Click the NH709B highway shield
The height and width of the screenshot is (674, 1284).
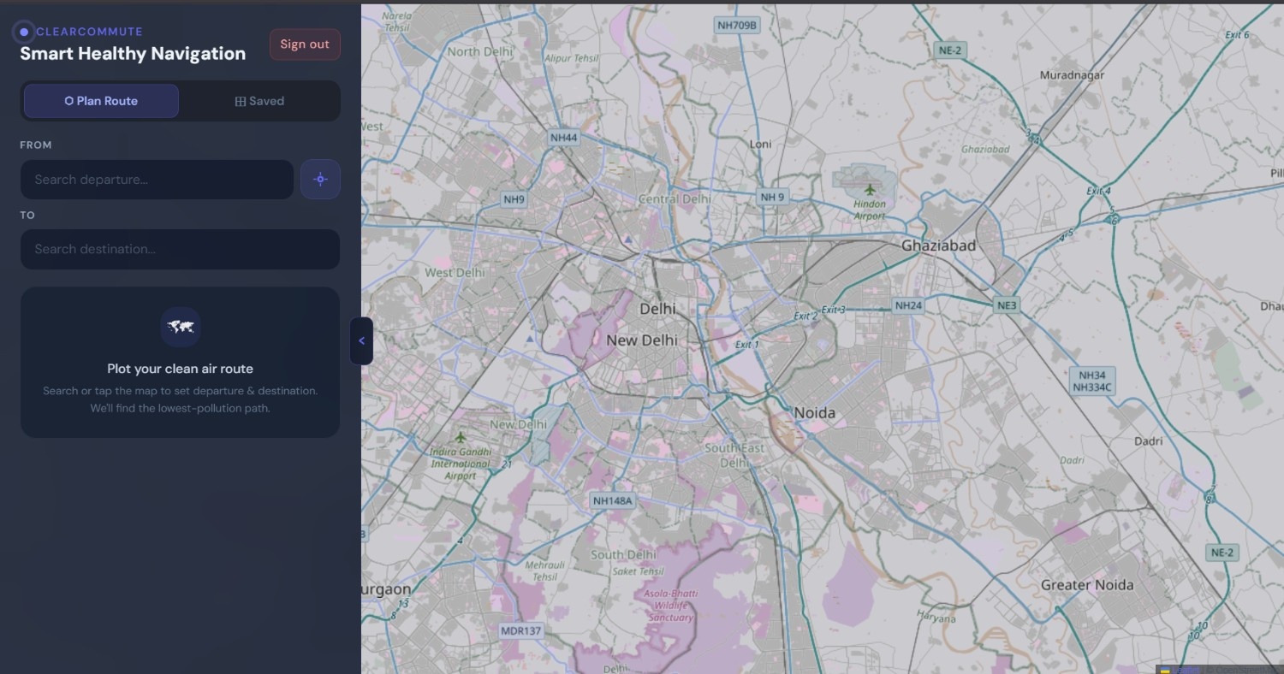(x=737, y=26)
